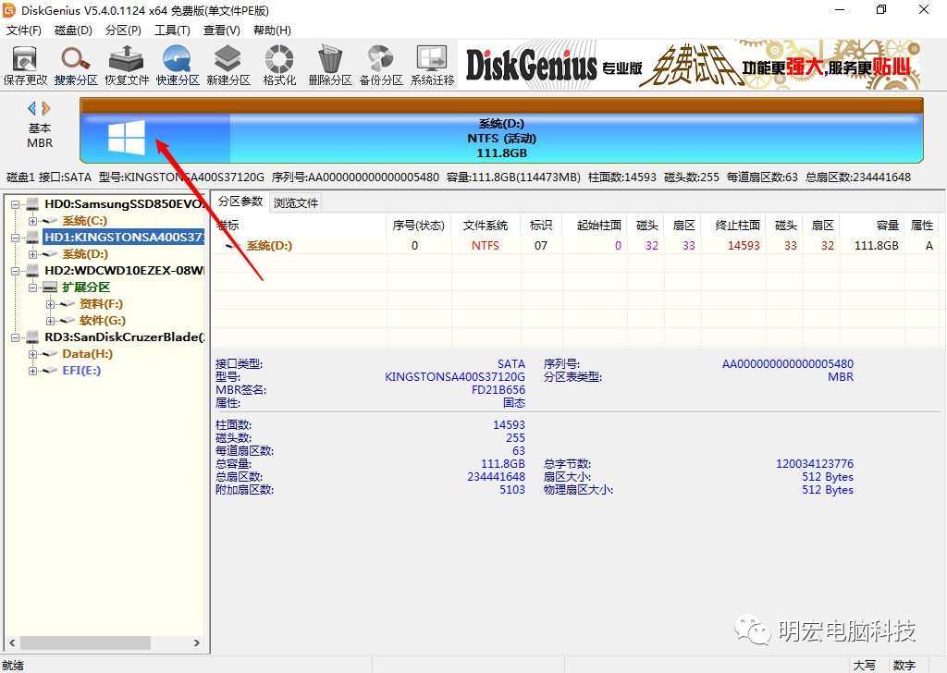The height and width of the screenshot is (673, 947).
Task: Click the 总扇区数 value 234441648
Action: [496, 477]
